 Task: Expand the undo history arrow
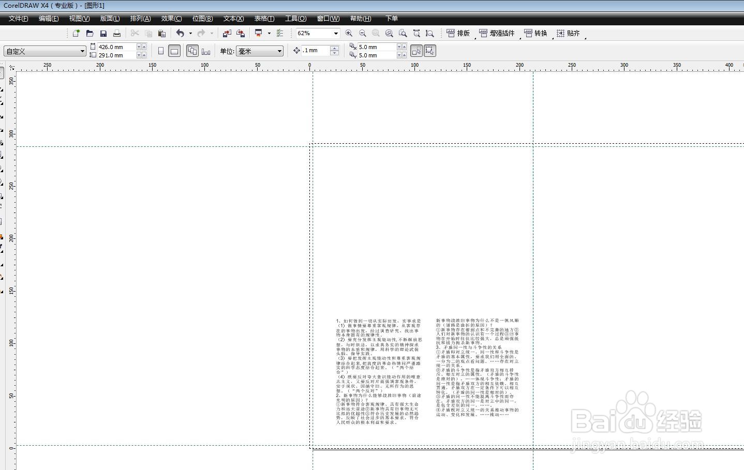(190, 33)
